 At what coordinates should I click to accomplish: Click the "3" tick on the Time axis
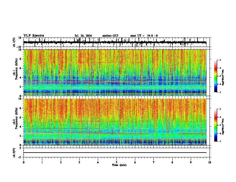click(79, 162)
